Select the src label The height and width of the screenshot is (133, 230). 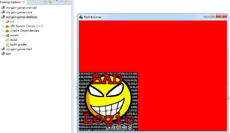(12, 22)
